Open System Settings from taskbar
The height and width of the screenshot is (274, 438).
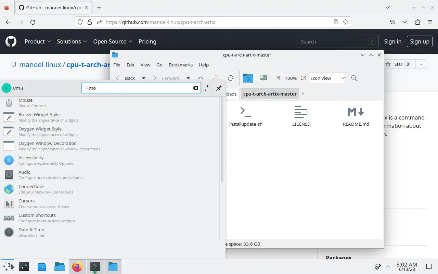click(24, 266)
